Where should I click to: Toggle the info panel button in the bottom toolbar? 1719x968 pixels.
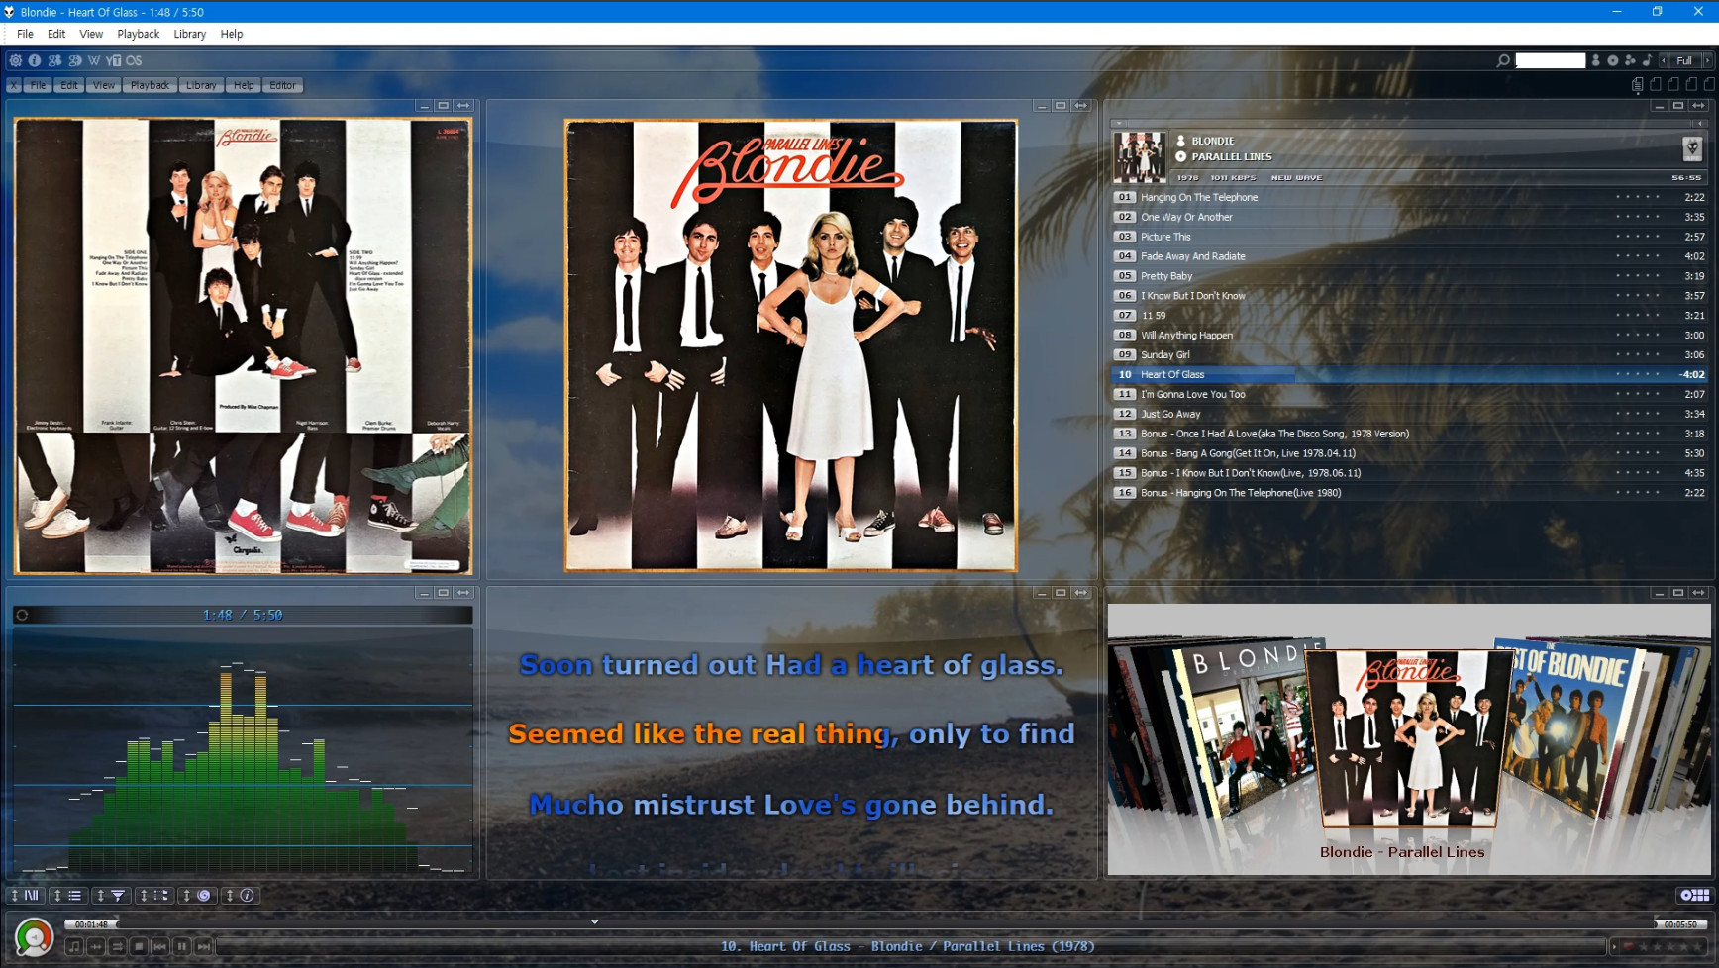(x=241, y=895)
